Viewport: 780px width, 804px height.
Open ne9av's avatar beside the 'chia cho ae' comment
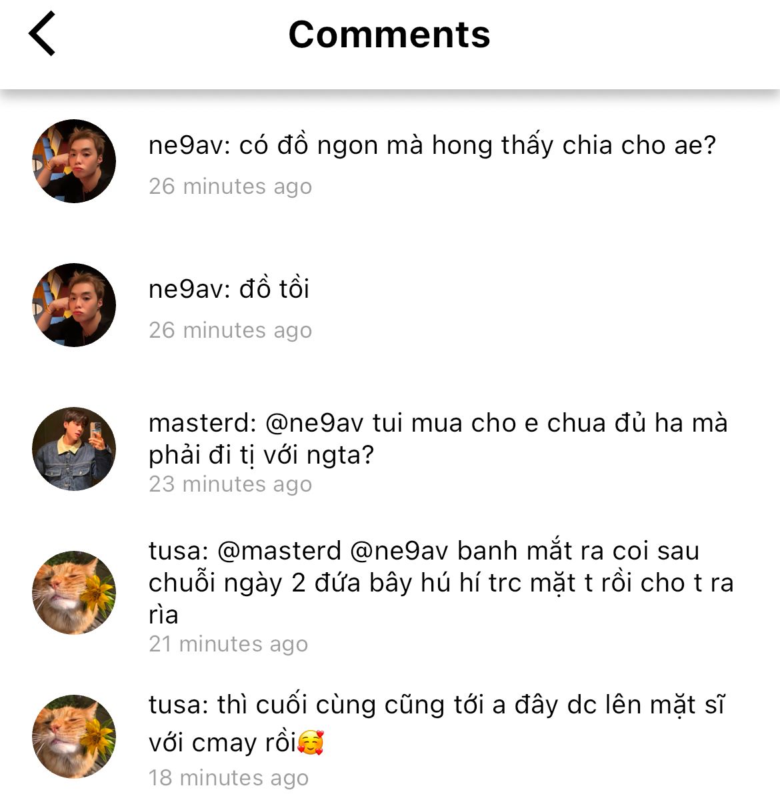pos(74,161)
